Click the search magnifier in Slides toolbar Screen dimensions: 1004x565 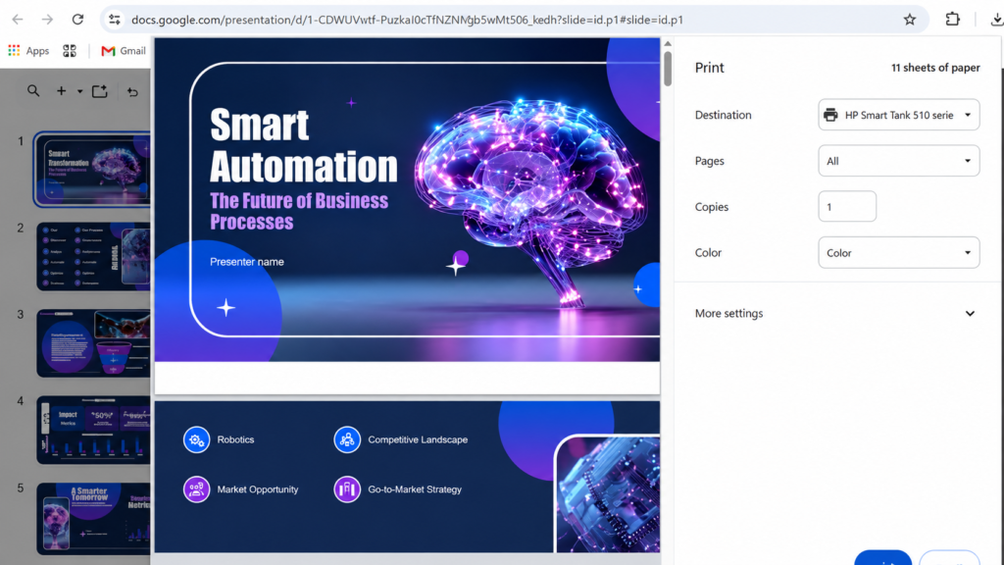coord(33,91)
